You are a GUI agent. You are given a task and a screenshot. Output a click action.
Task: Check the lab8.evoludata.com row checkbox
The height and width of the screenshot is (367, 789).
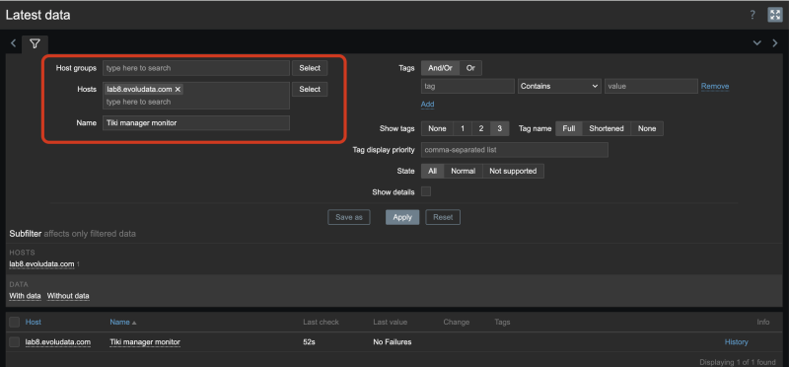pyautogui.click(x=15, y=341)
